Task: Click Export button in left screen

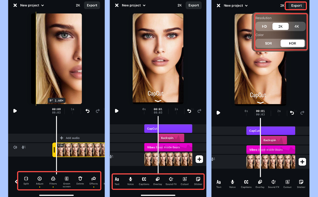Action: coord(92,5)
